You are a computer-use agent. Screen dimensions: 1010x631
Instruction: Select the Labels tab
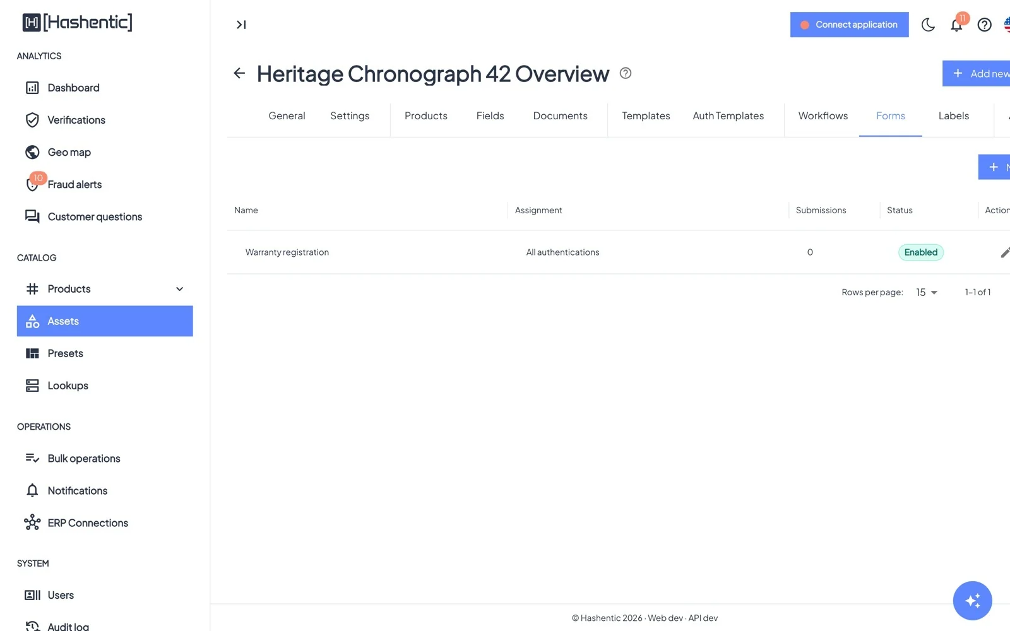coord(953,115)
